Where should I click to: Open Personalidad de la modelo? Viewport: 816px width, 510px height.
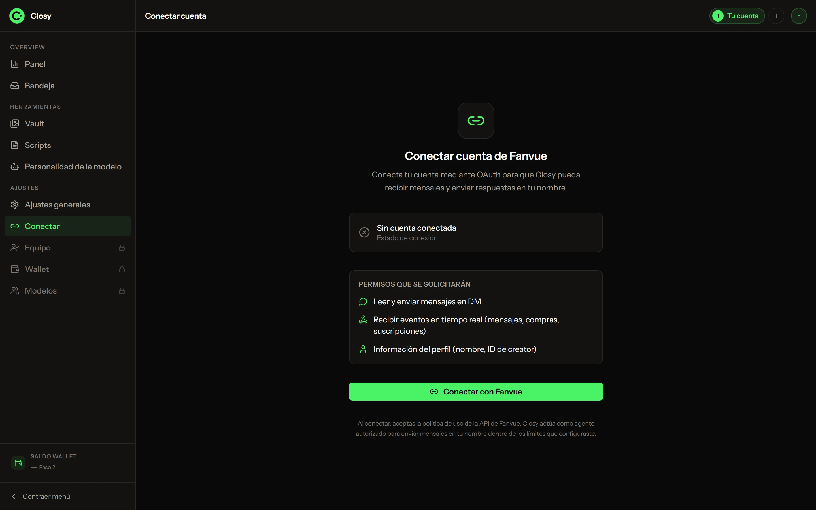pyautogui.click(x=67, y=167)
